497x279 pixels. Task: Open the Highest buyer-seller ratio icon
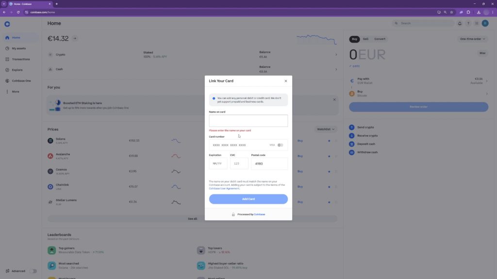click(x=201, y=265)
